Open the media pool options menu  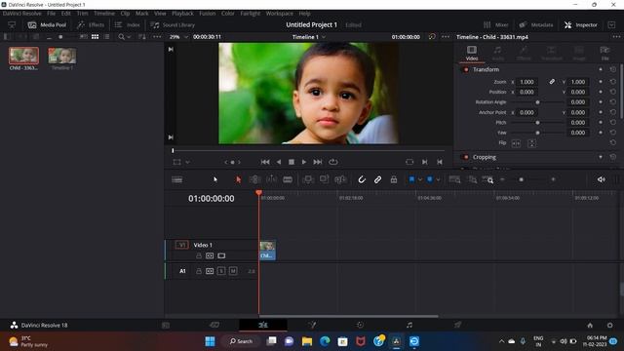pyautogui.click(x=157, y=37)
